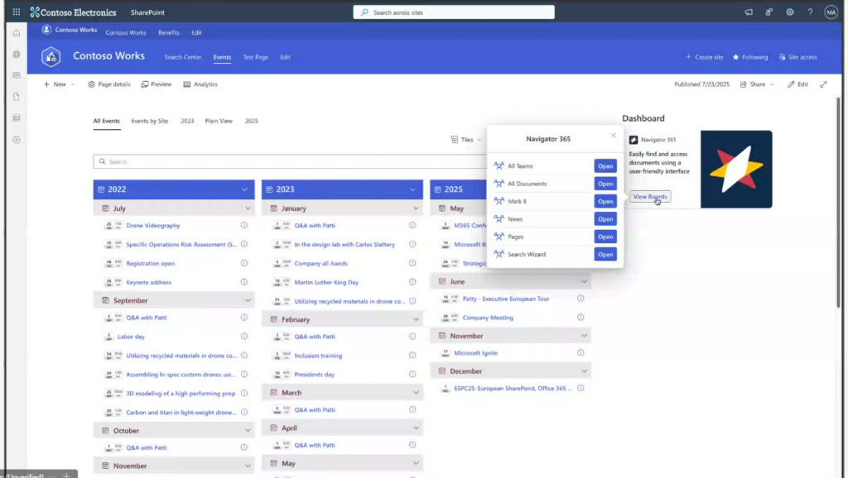
Task: Focus the Search across sites box
Action: [x=454, y=12]
